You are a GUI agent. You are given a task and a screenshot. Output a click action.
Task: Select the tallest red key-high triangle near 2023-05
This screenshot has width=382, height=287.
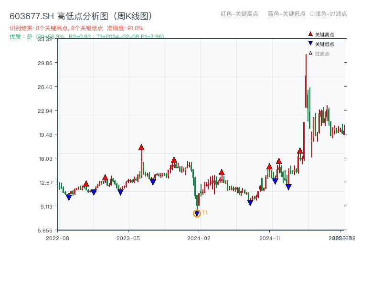(141, 147)
